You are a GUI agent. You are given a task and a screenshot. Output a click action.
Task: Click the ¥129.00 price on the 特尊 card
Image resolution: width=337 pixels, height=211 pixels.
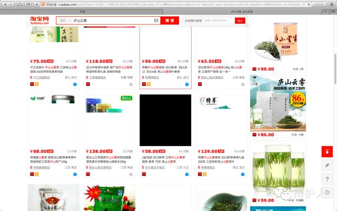[207, 151]
